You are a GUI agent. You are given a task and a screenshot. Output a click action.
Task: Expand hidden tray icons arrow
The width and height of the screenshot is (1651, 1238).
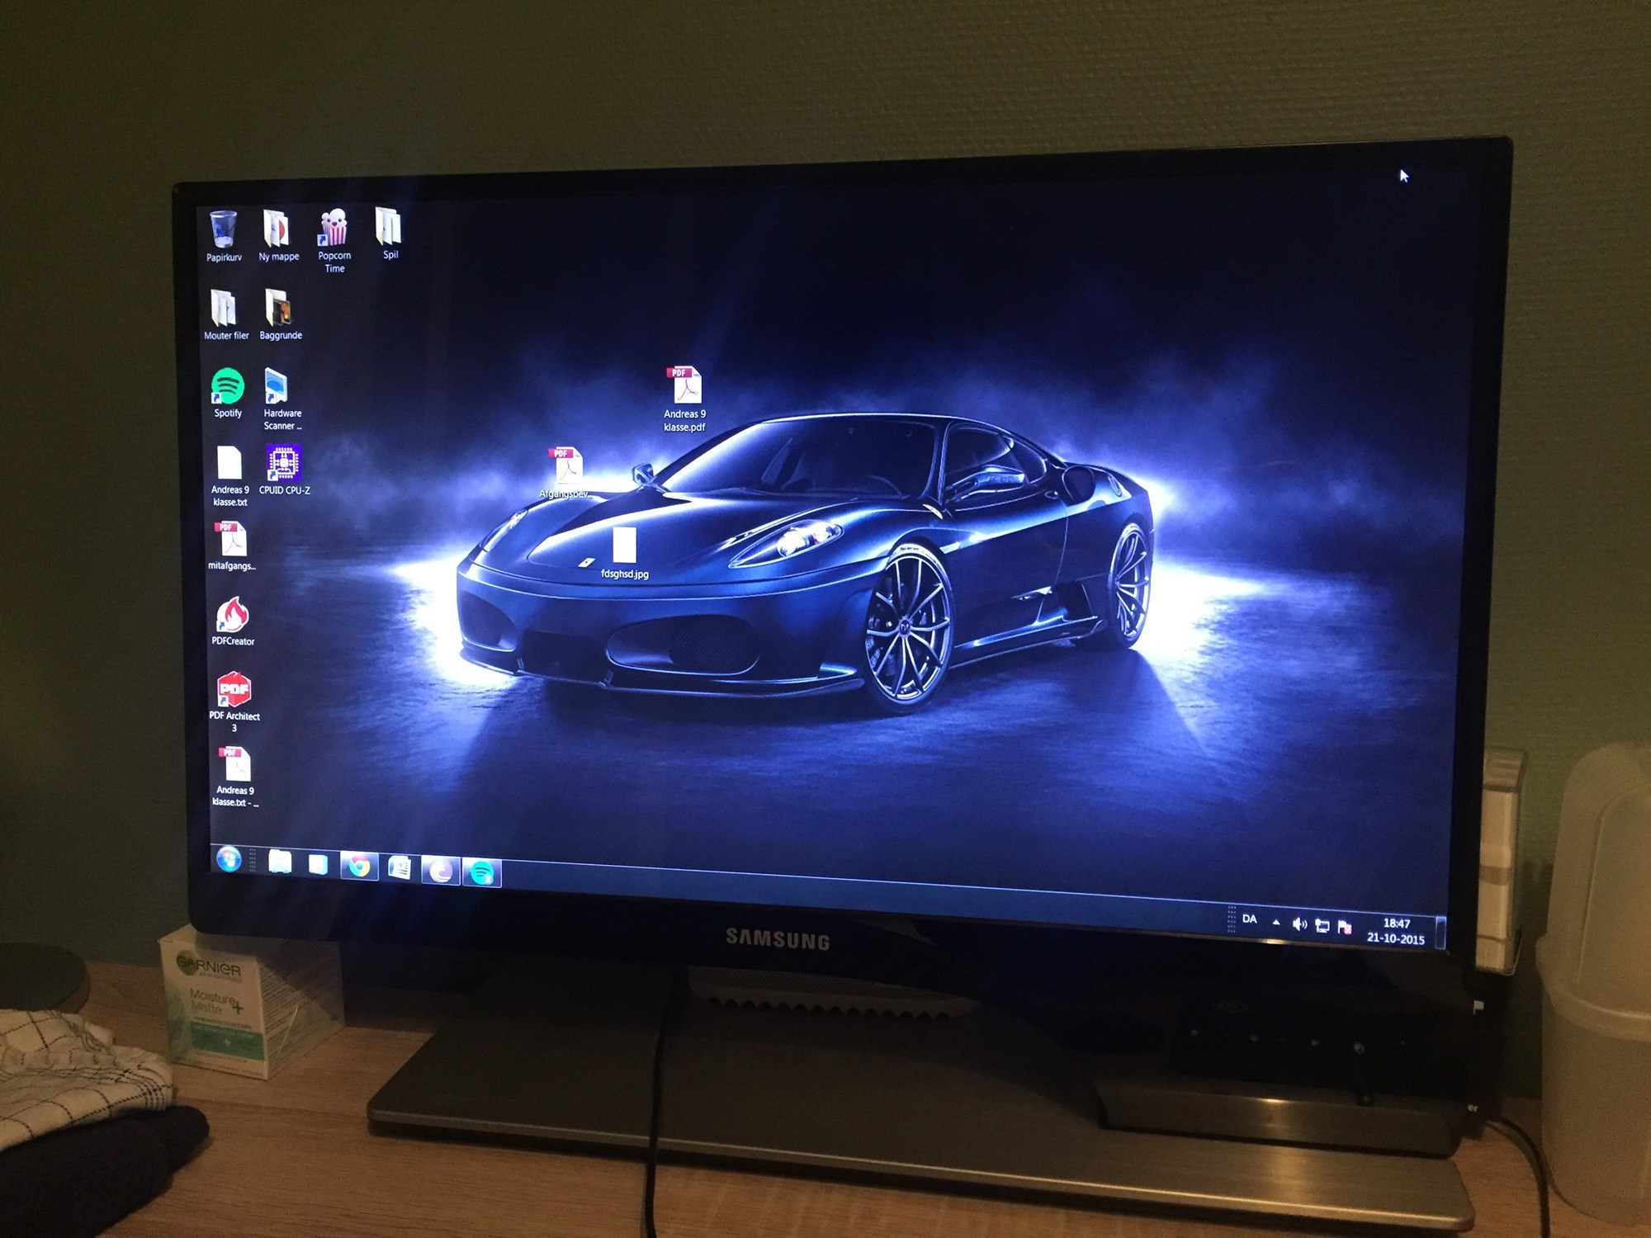1276,922
